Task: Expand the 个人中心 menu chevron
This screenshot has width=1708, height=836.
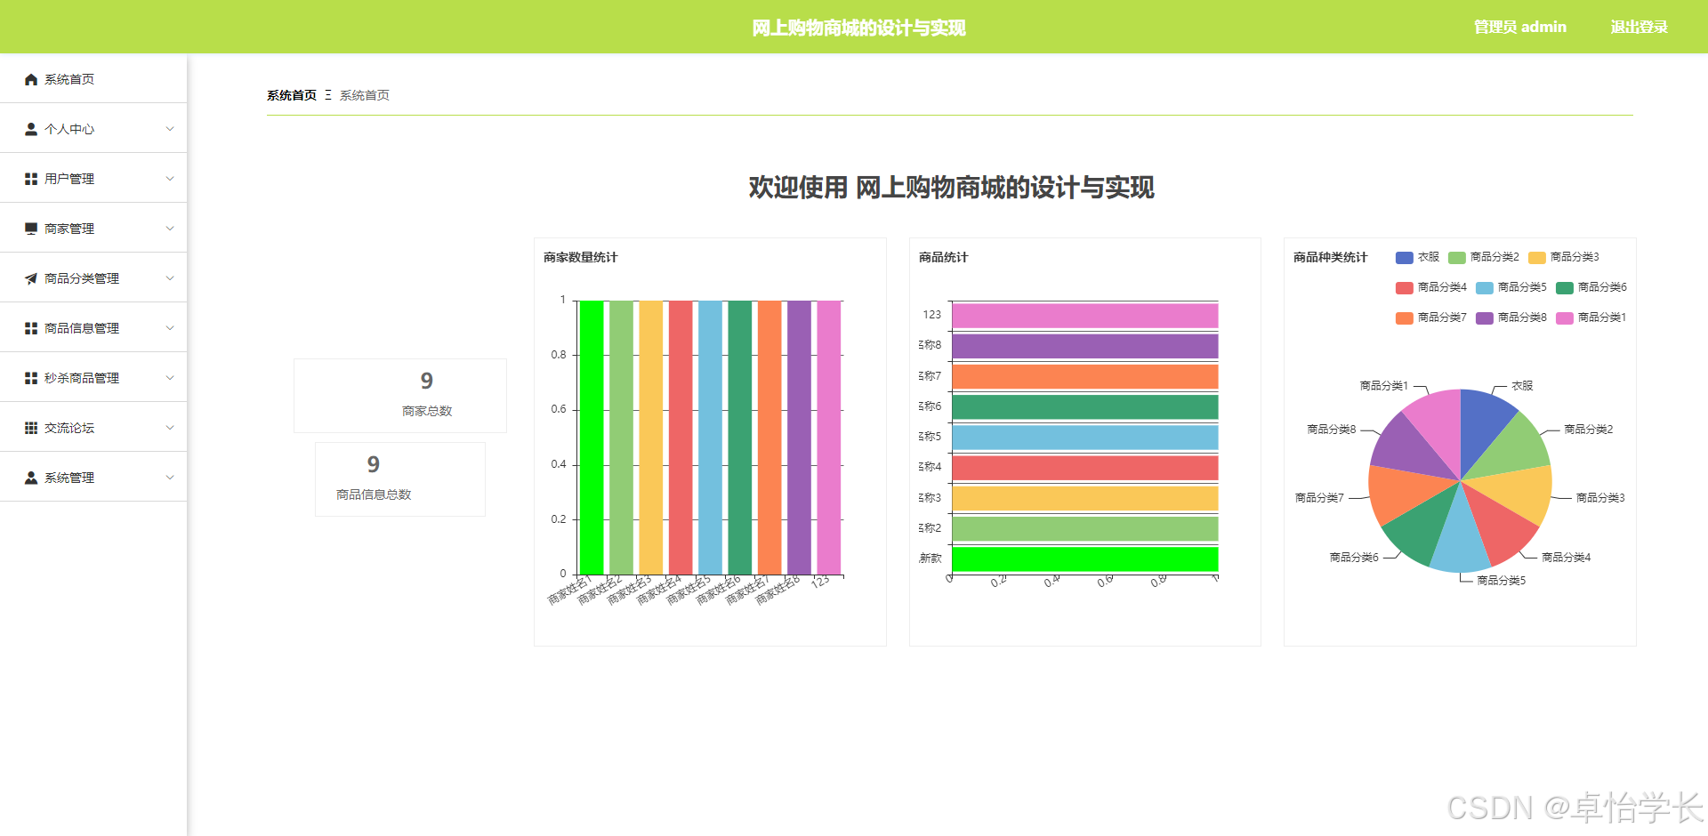Action: coord(170,129)
